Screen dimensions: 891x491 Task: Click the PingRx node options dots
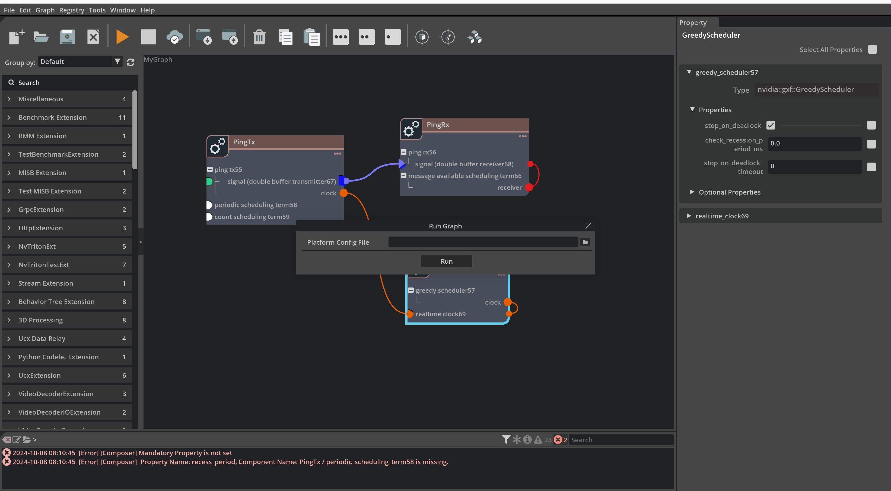pyautogui.click(x=523, y=136)
